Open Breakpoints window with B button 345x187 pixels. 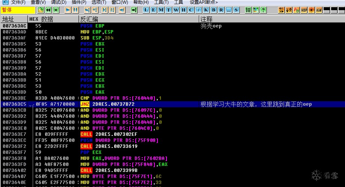pos(213,10)
